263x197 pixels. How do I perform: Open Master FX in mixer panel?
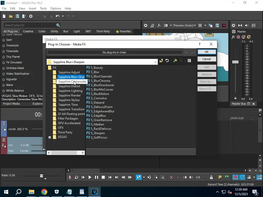(x=233, y=37)
